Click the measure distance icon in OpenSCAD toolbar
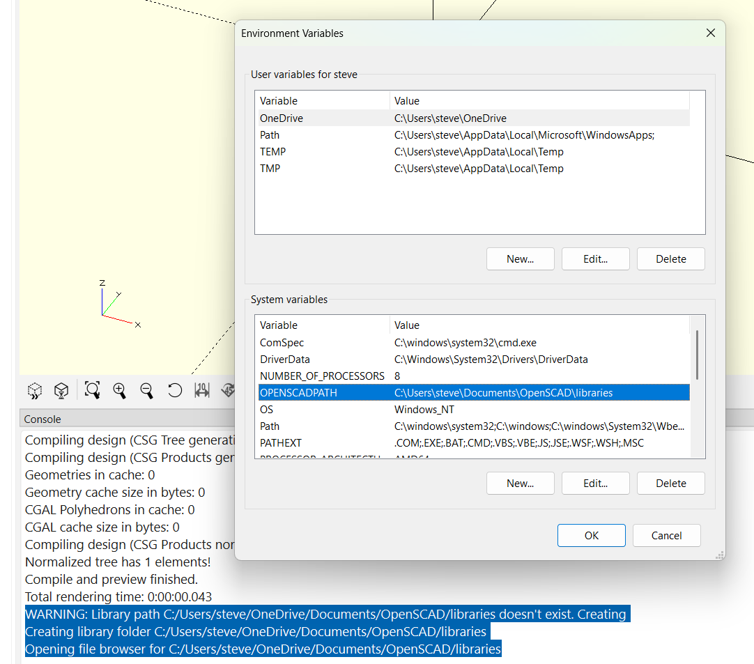 point(202,390)
